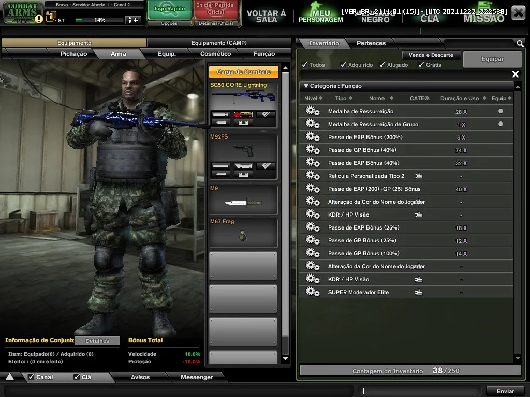The width and height of the screenshot is (530, 397).
Task: Toggle the Grátis filter checkbox
Action: click(421, 65)
